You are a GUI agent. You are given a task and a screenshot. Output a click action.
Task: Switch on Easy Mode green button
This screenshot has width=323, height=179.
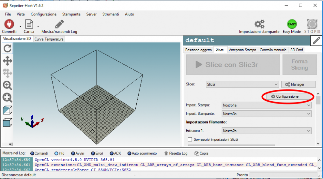(292, 25)
